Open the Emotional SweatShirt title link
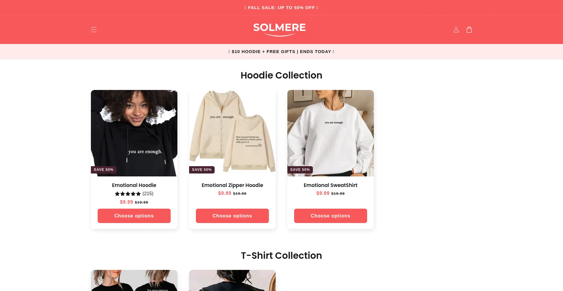Viewport: 563px width, 291px height. point(330,185)
